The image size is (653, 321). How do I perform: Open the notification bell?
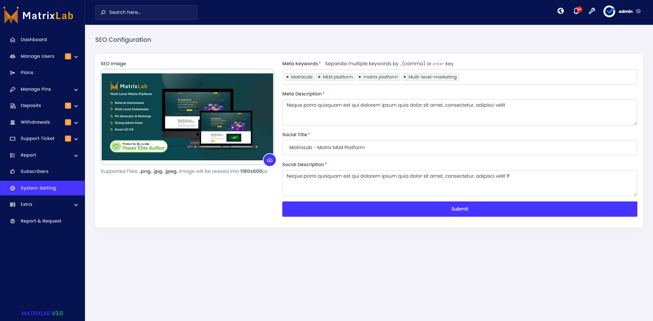[576, 11]
